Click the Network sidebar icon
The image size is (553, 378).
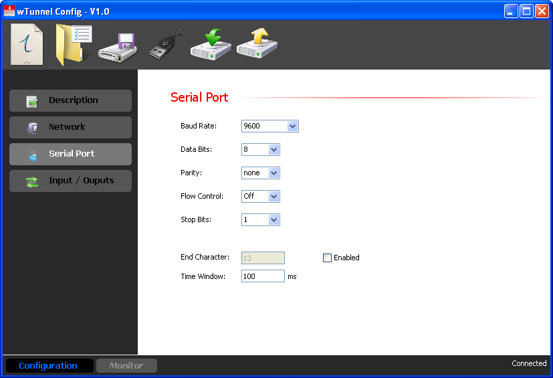coord(32,128)
